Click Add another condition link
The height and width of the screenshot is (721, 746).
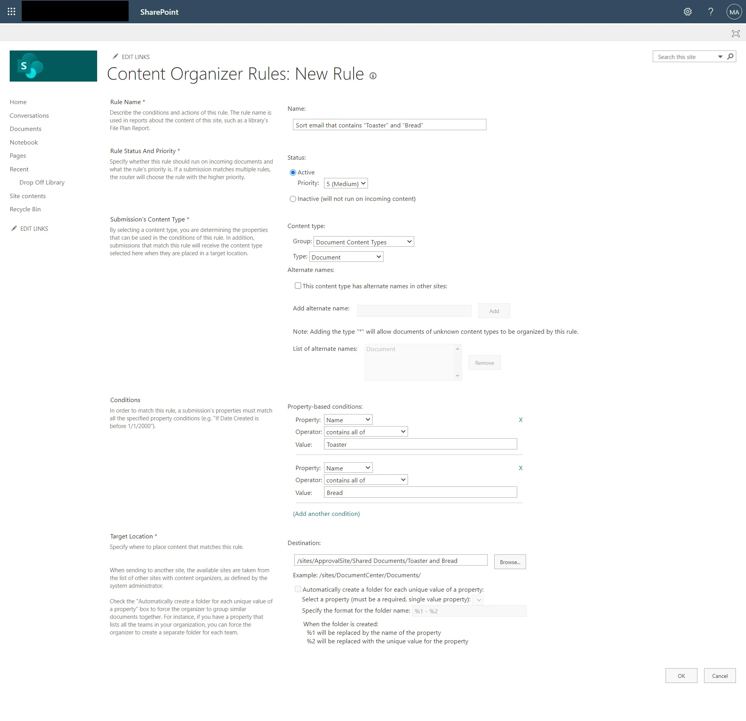coord(326,514)
